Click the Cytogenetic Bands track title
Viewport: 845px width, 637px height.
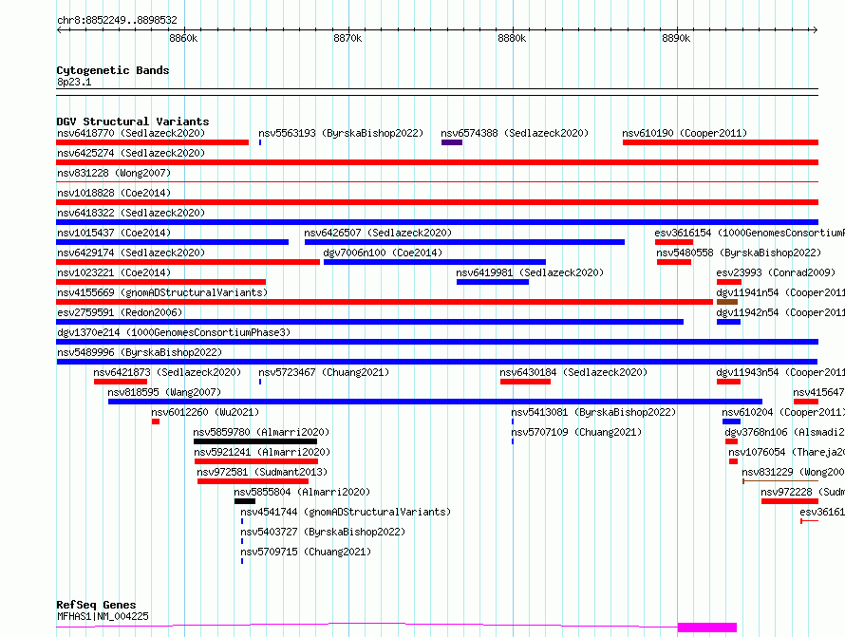coord(113,70)
